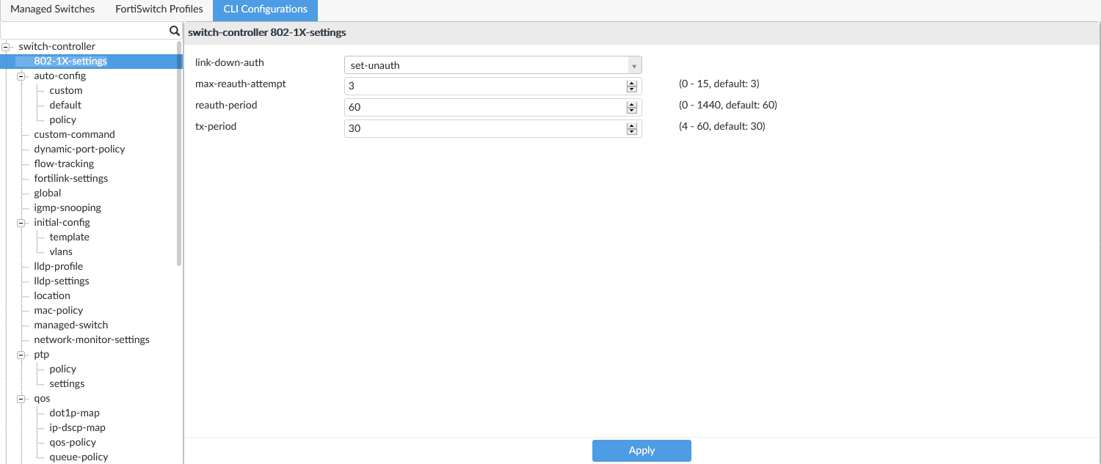Screen dimensions: 1101x464
Task: Collapse the qos tree node
Action: tap(21, 399)
